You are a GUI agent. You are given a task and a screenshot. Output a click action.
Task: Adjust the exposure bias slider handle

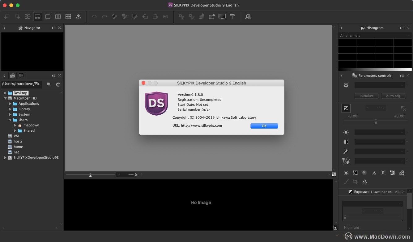point(376,122)
